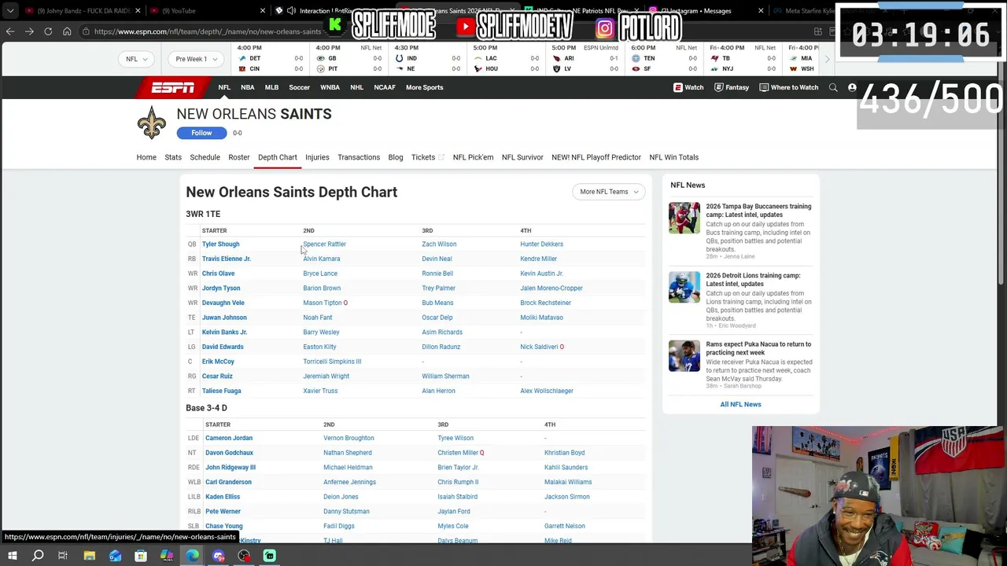
Task: Open the user profile icon
Action: pos(852,87)
